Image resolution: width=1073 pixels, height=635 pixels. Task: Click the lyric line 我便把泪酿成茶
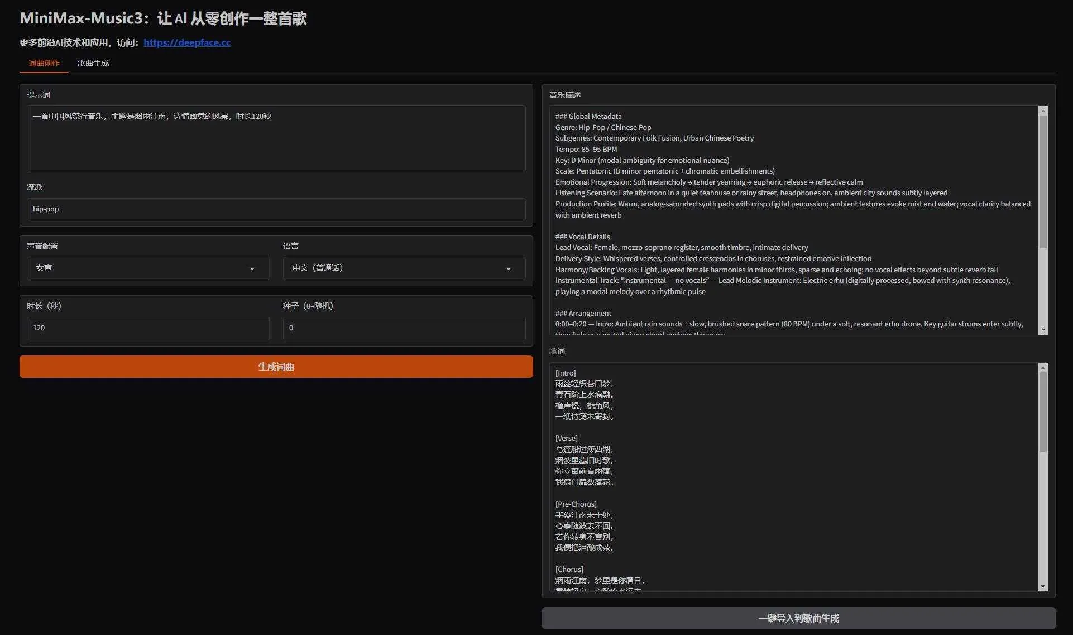tap(585, 548)
